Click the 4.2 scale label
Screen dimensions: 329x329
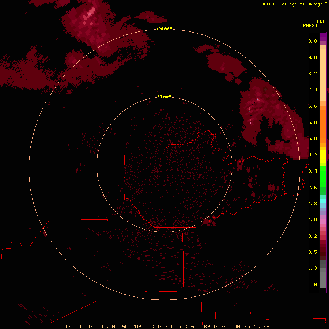(313, 155)
